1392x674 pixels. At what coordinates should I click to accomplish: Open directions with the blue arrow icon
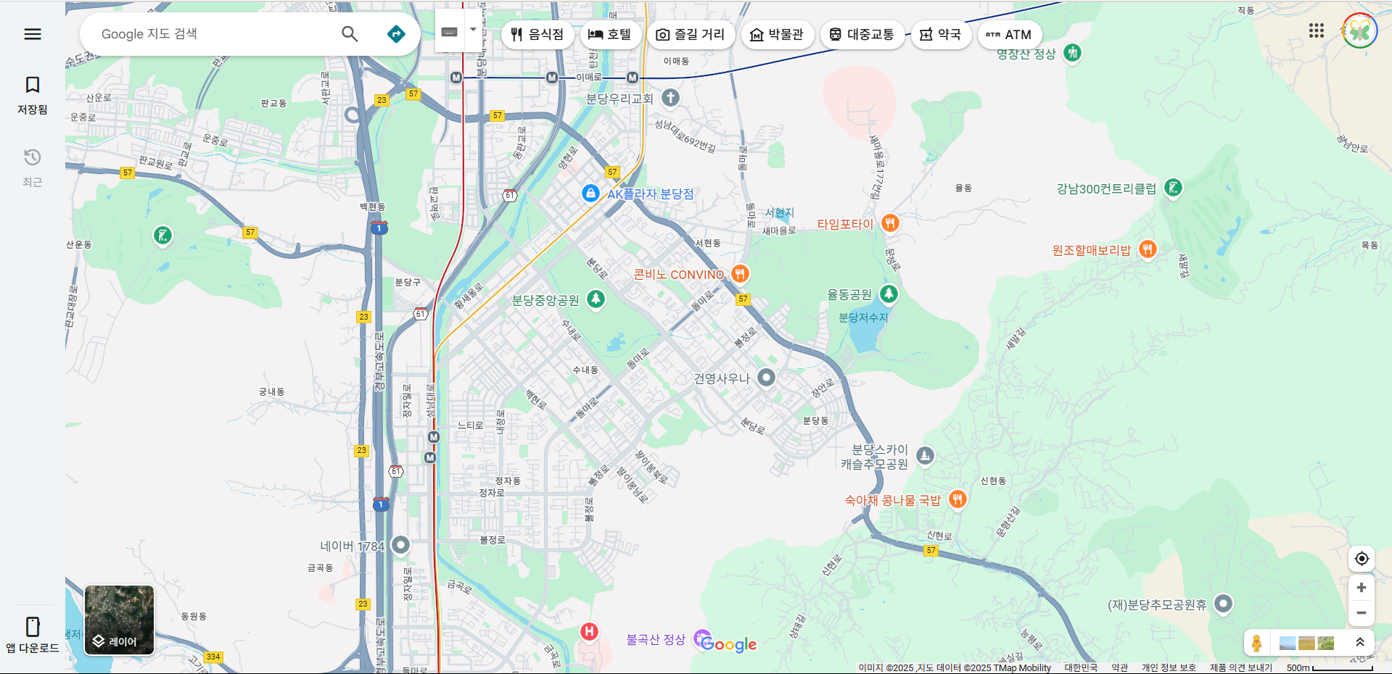pyautogui.click(x=396, y=34)
